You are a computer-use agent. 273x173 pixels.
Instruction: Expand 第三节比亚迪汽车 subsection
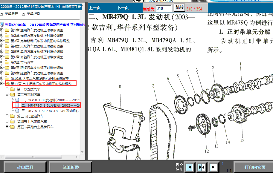click(x=7, y=116)
